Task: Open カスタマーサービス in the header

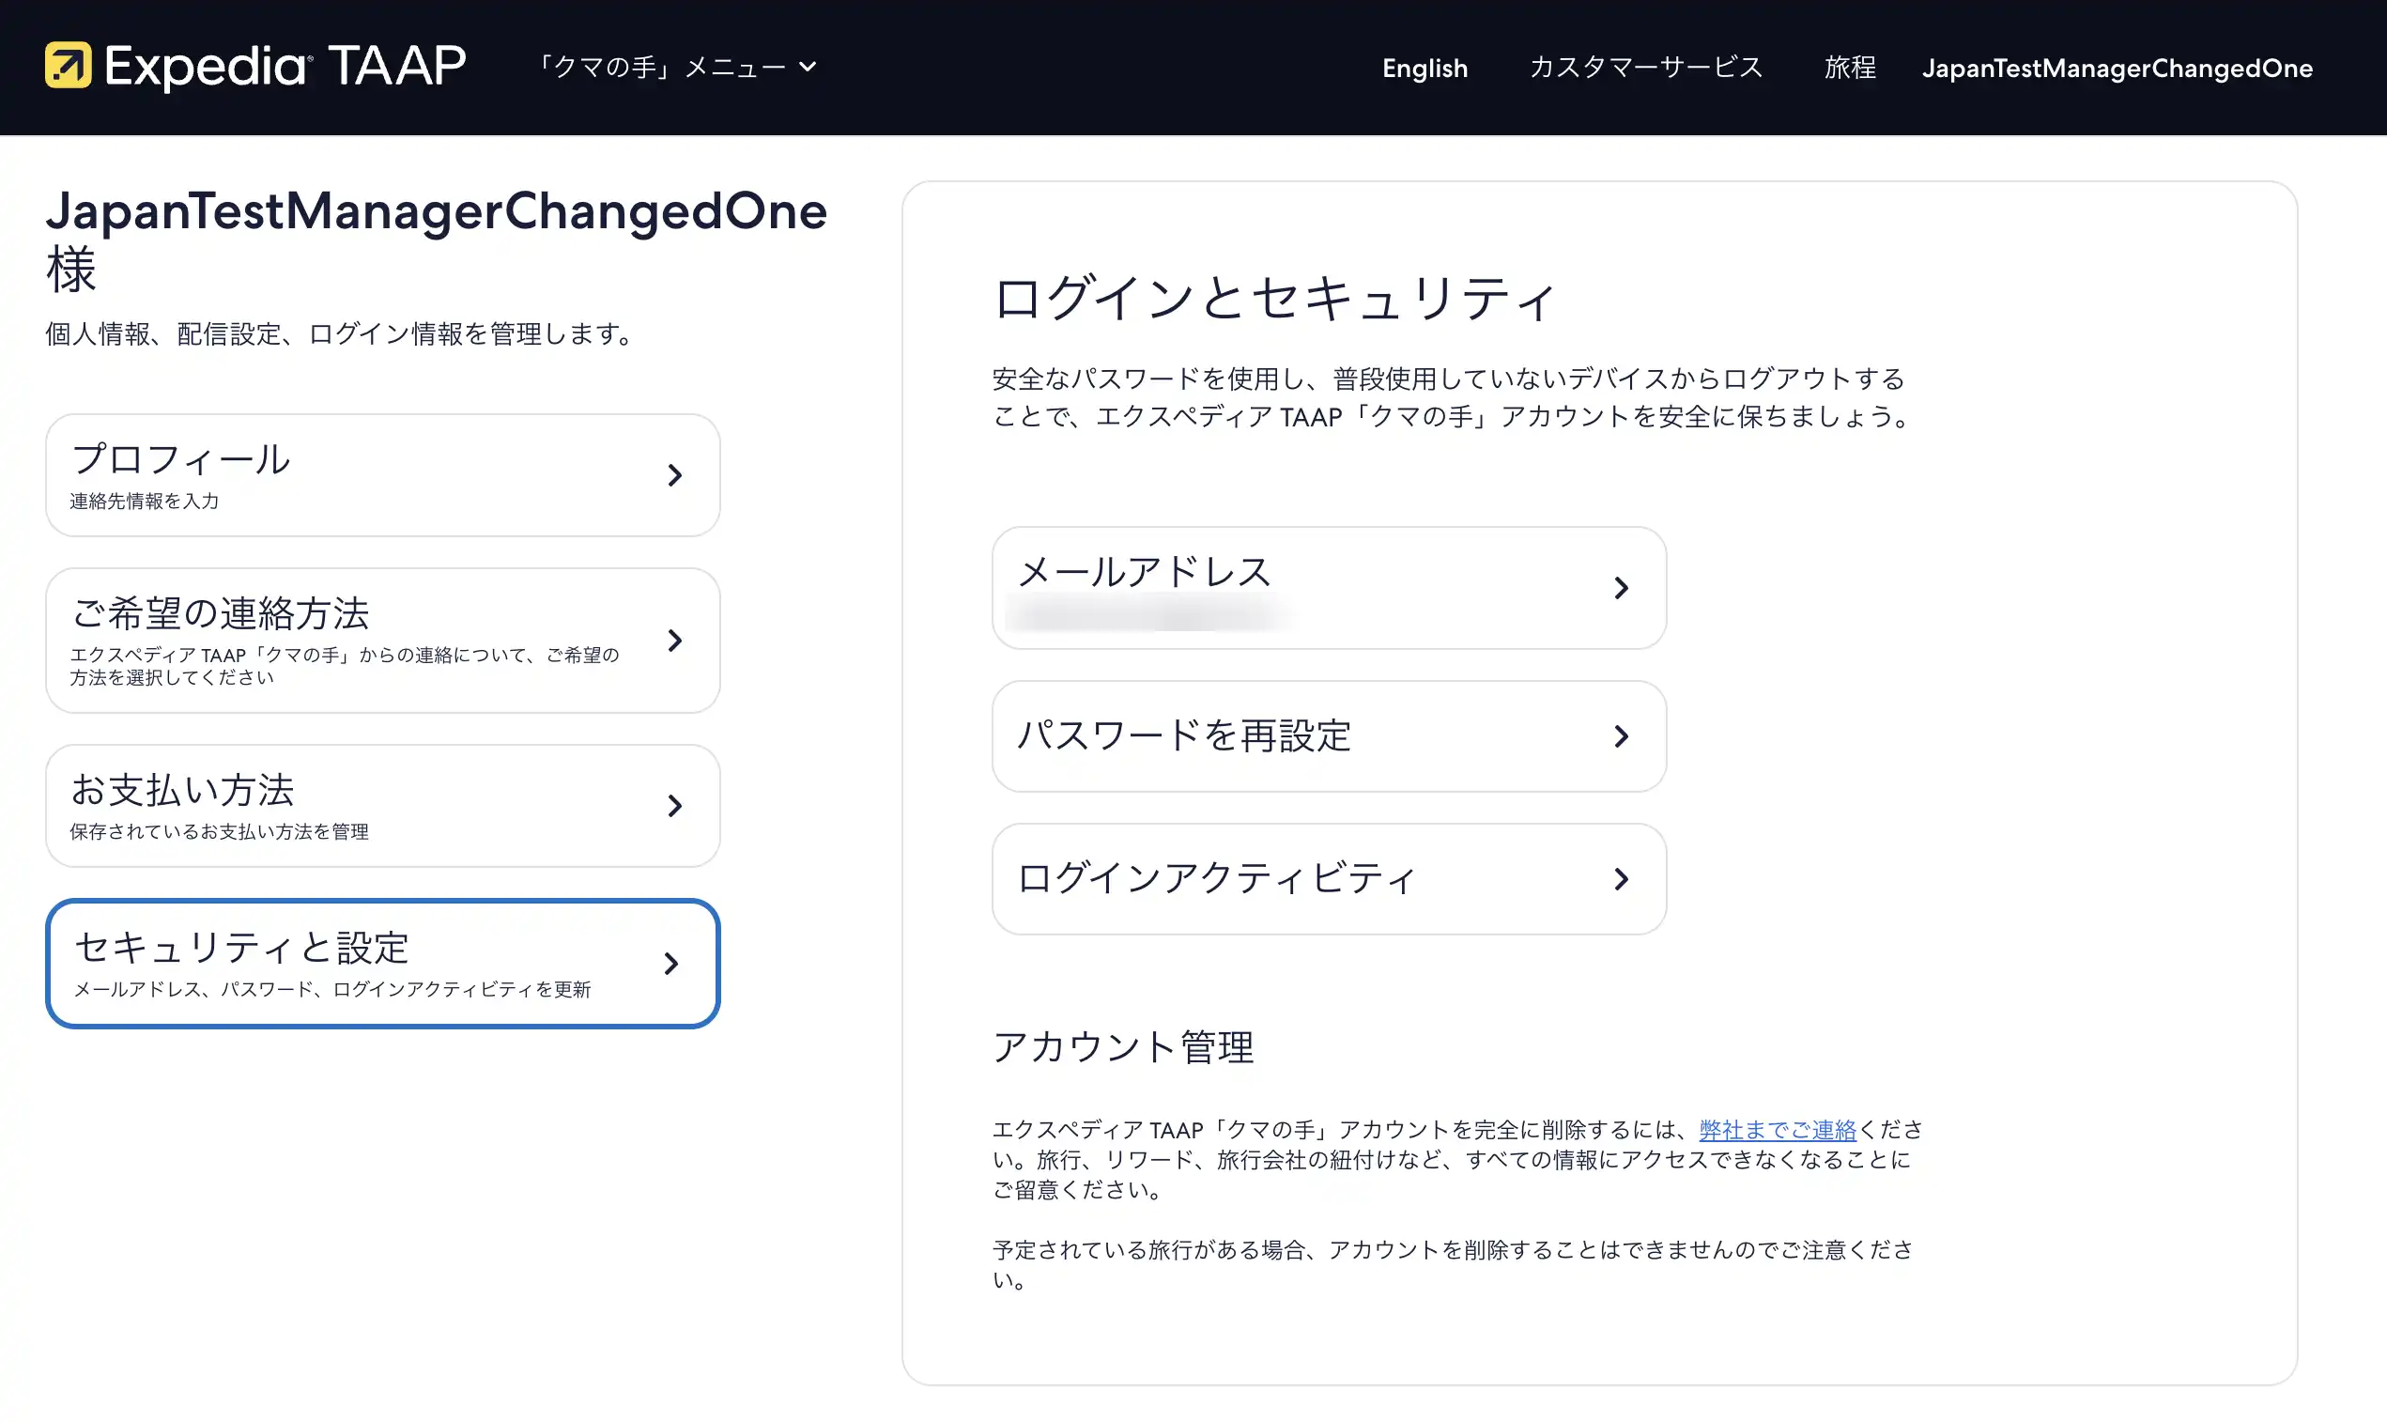Action: [x=1645, y=67]
